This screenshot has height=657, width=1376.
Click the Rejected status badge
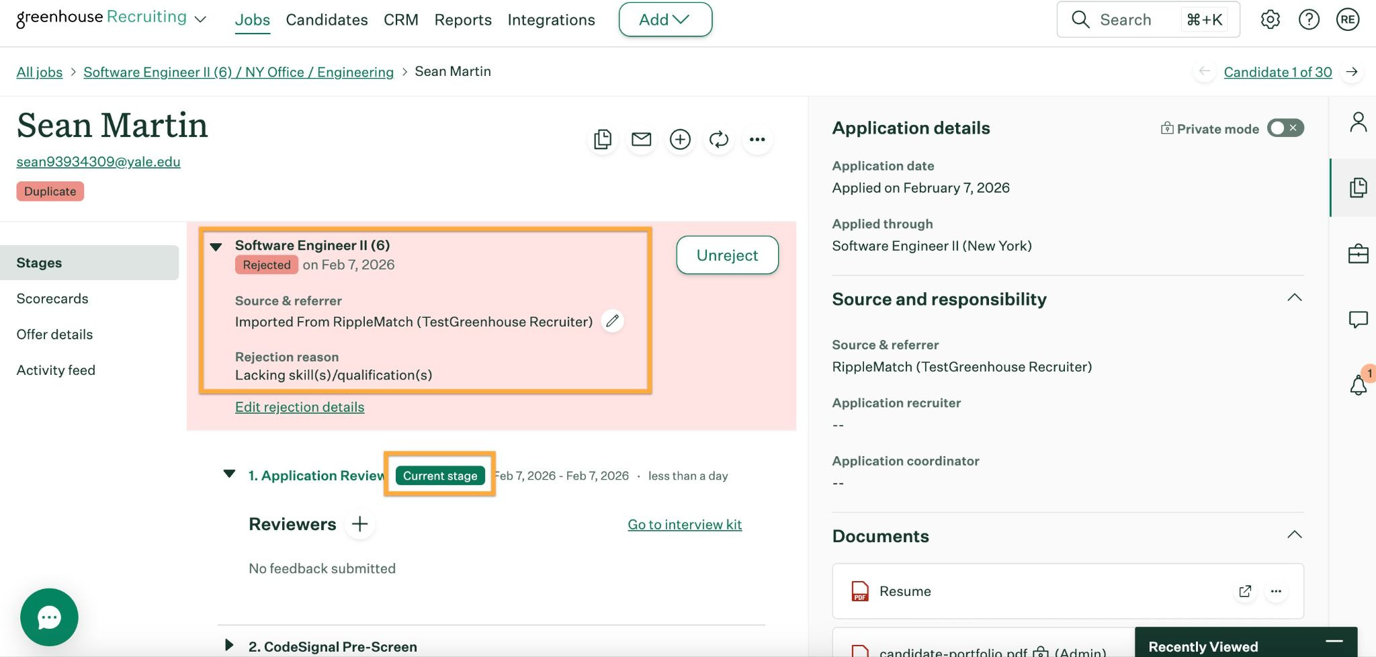click(x=267, y=265)
